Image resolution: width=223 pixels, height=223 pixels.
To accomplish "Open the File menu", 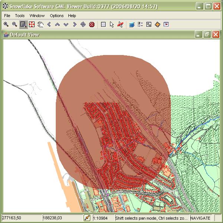I will (7, 16).
